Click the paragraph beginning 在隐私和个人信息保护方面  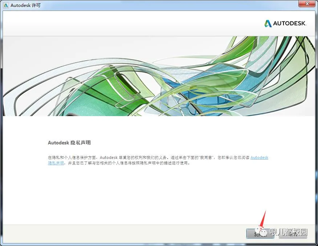pyautogui.click(x=158, y=160)
